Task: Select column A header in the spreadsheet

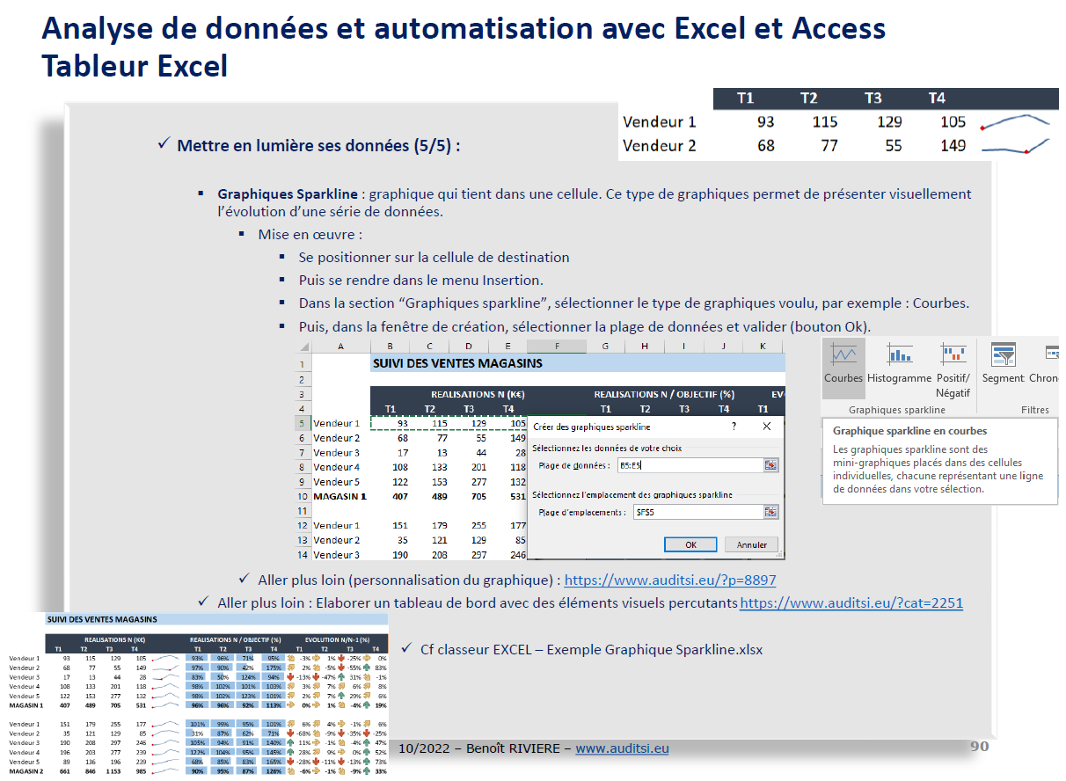Action: (x=341, y=347)
